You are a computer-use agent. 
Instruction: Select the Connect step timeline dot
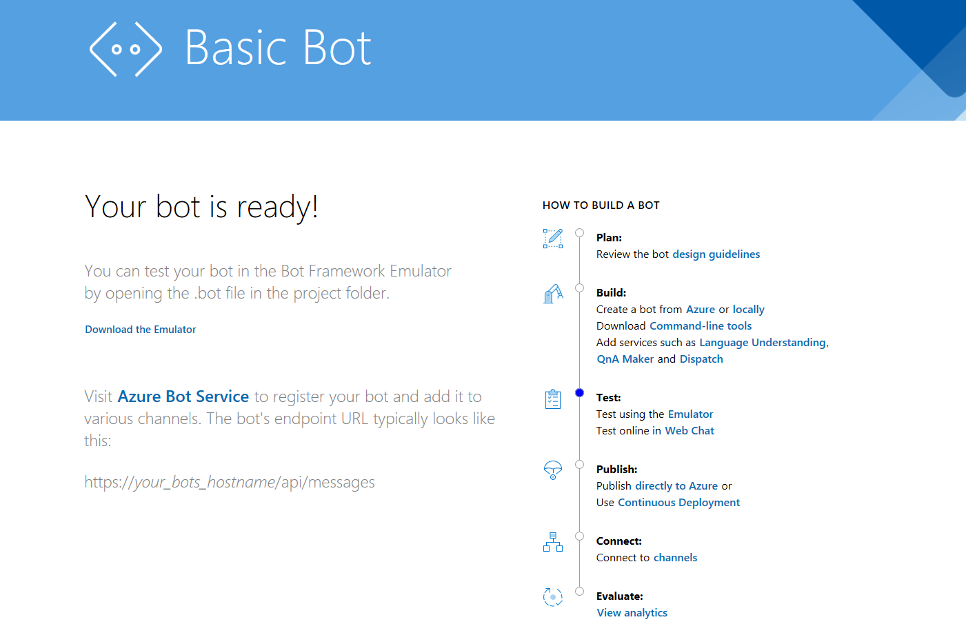click(580, 536)
